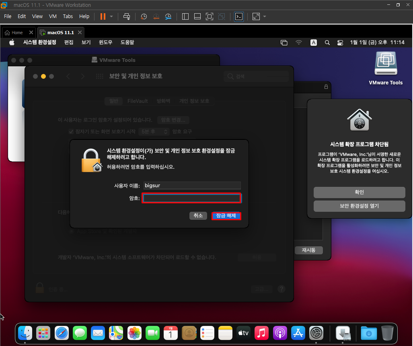
Task: Open Finder from the Dock
Action: pos(25,333)
